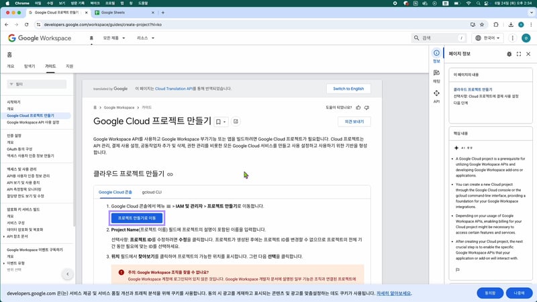This screenshot has width=537, height=302.
Task: Expand the 이벤트 유형 tree item
Action: [4, 263]
